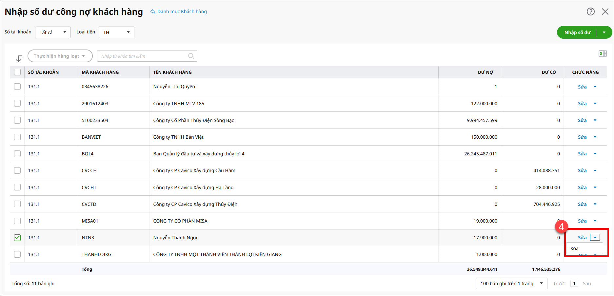
Task: Click the Nhập số dư button
Action: (x=577, y=32)
